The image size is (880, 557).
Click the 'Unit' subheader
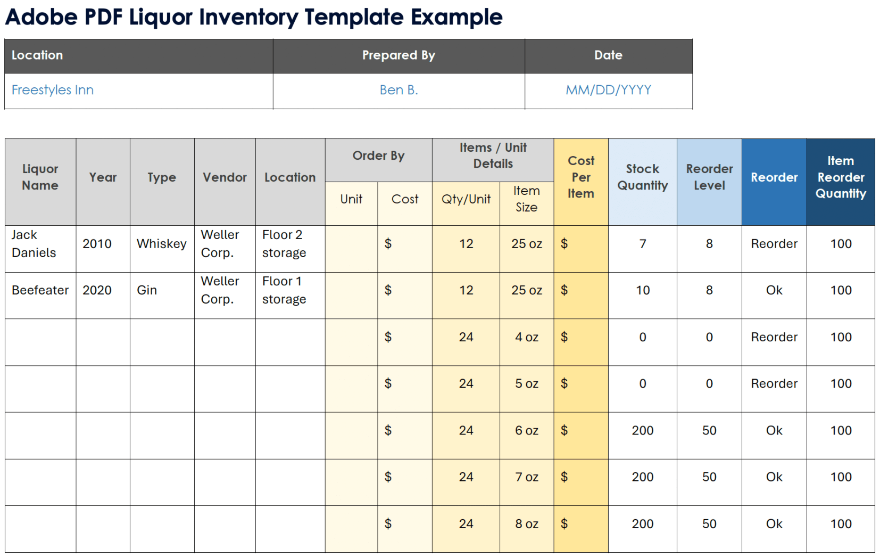[351, 204]
